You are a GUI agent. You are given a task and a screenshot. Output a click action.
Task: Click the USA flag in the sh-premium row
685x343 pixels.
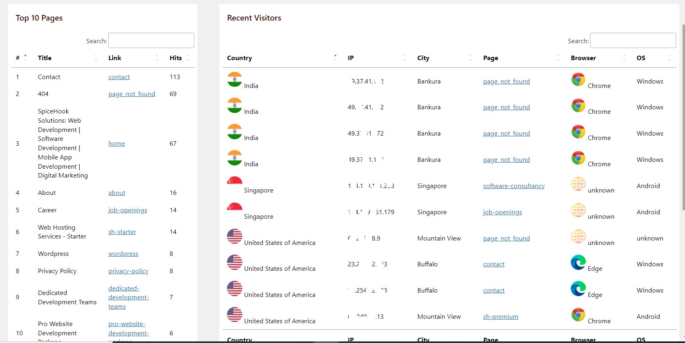(x=235, y=315)
